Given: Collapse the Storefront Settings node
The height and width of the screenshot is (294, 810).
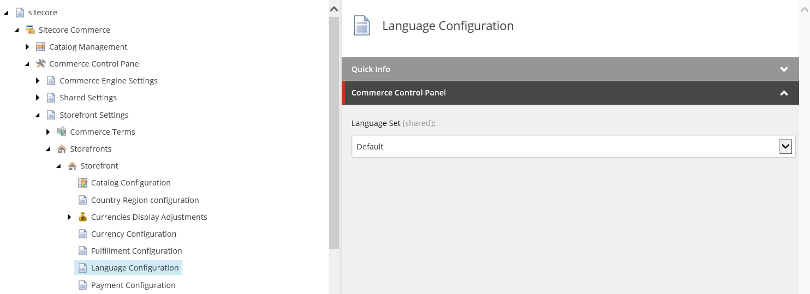Looking at the screenshot, I should (38, 115).
